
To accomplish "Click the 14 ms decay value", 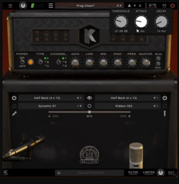I will pos(161,31).
